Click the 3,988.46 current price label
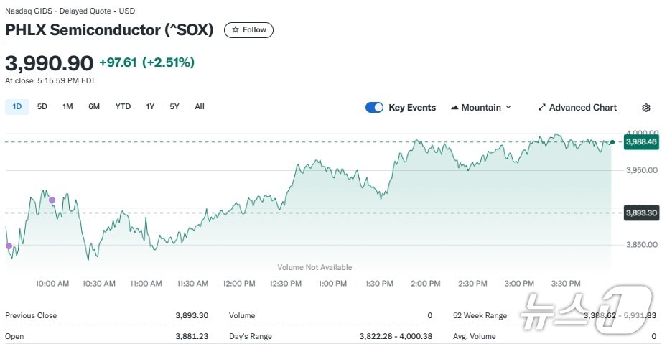662x344 pixels. point(641,142)
